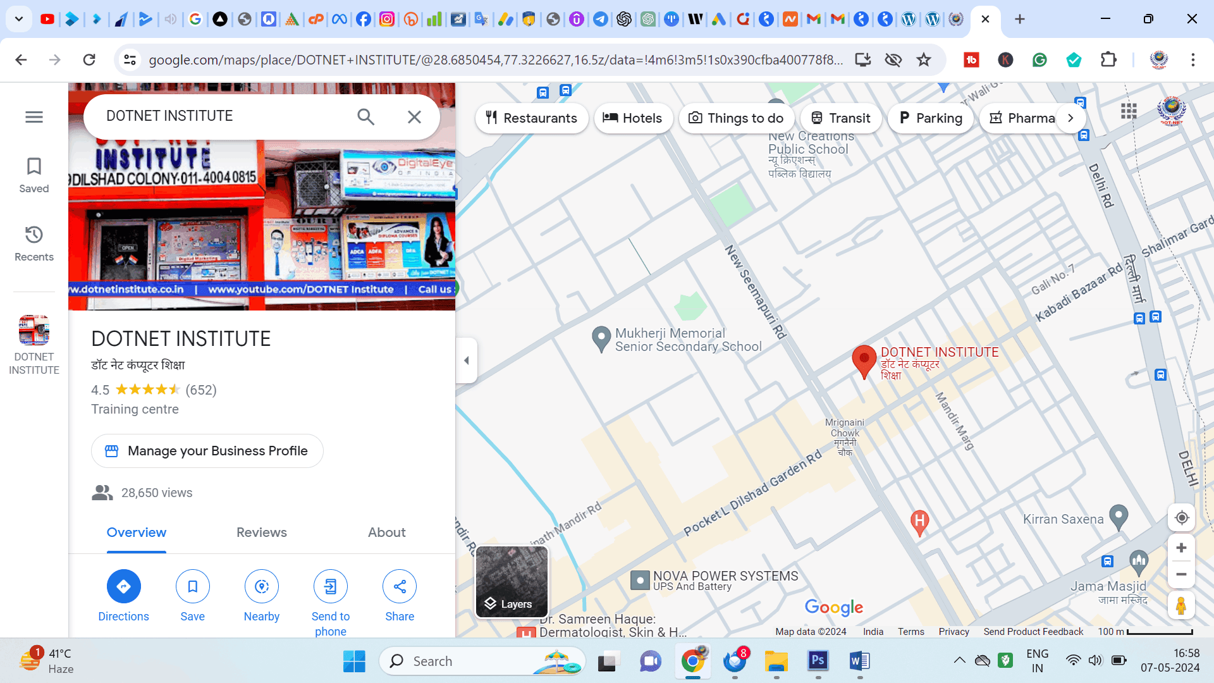Open the site information icon in the address bar
1214x683 pixels.
(x=130, y=60)
